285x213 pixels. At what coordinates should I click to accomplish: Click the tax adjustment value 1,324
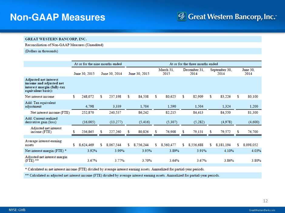pos(226,106)
